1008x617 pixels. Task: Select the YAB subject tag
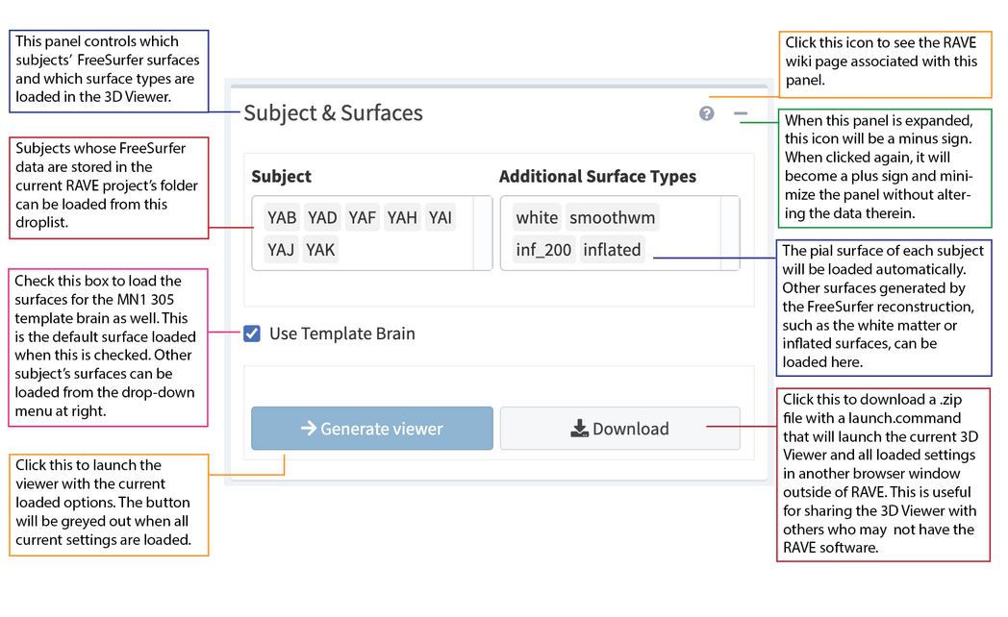tap(282, 217)
